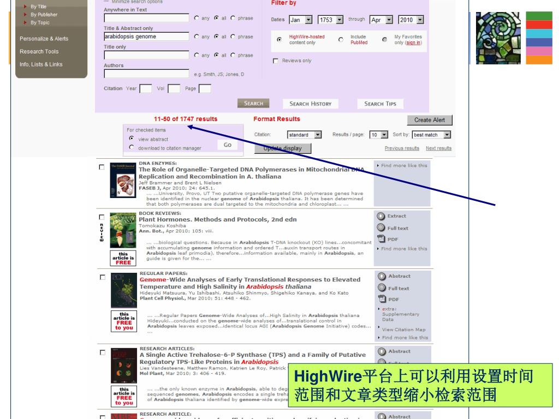Image resolution: width=559 pixels, height=419 pixels.
Task: Click Annals of Botany cover thumbnail
Action: [123, 230]
